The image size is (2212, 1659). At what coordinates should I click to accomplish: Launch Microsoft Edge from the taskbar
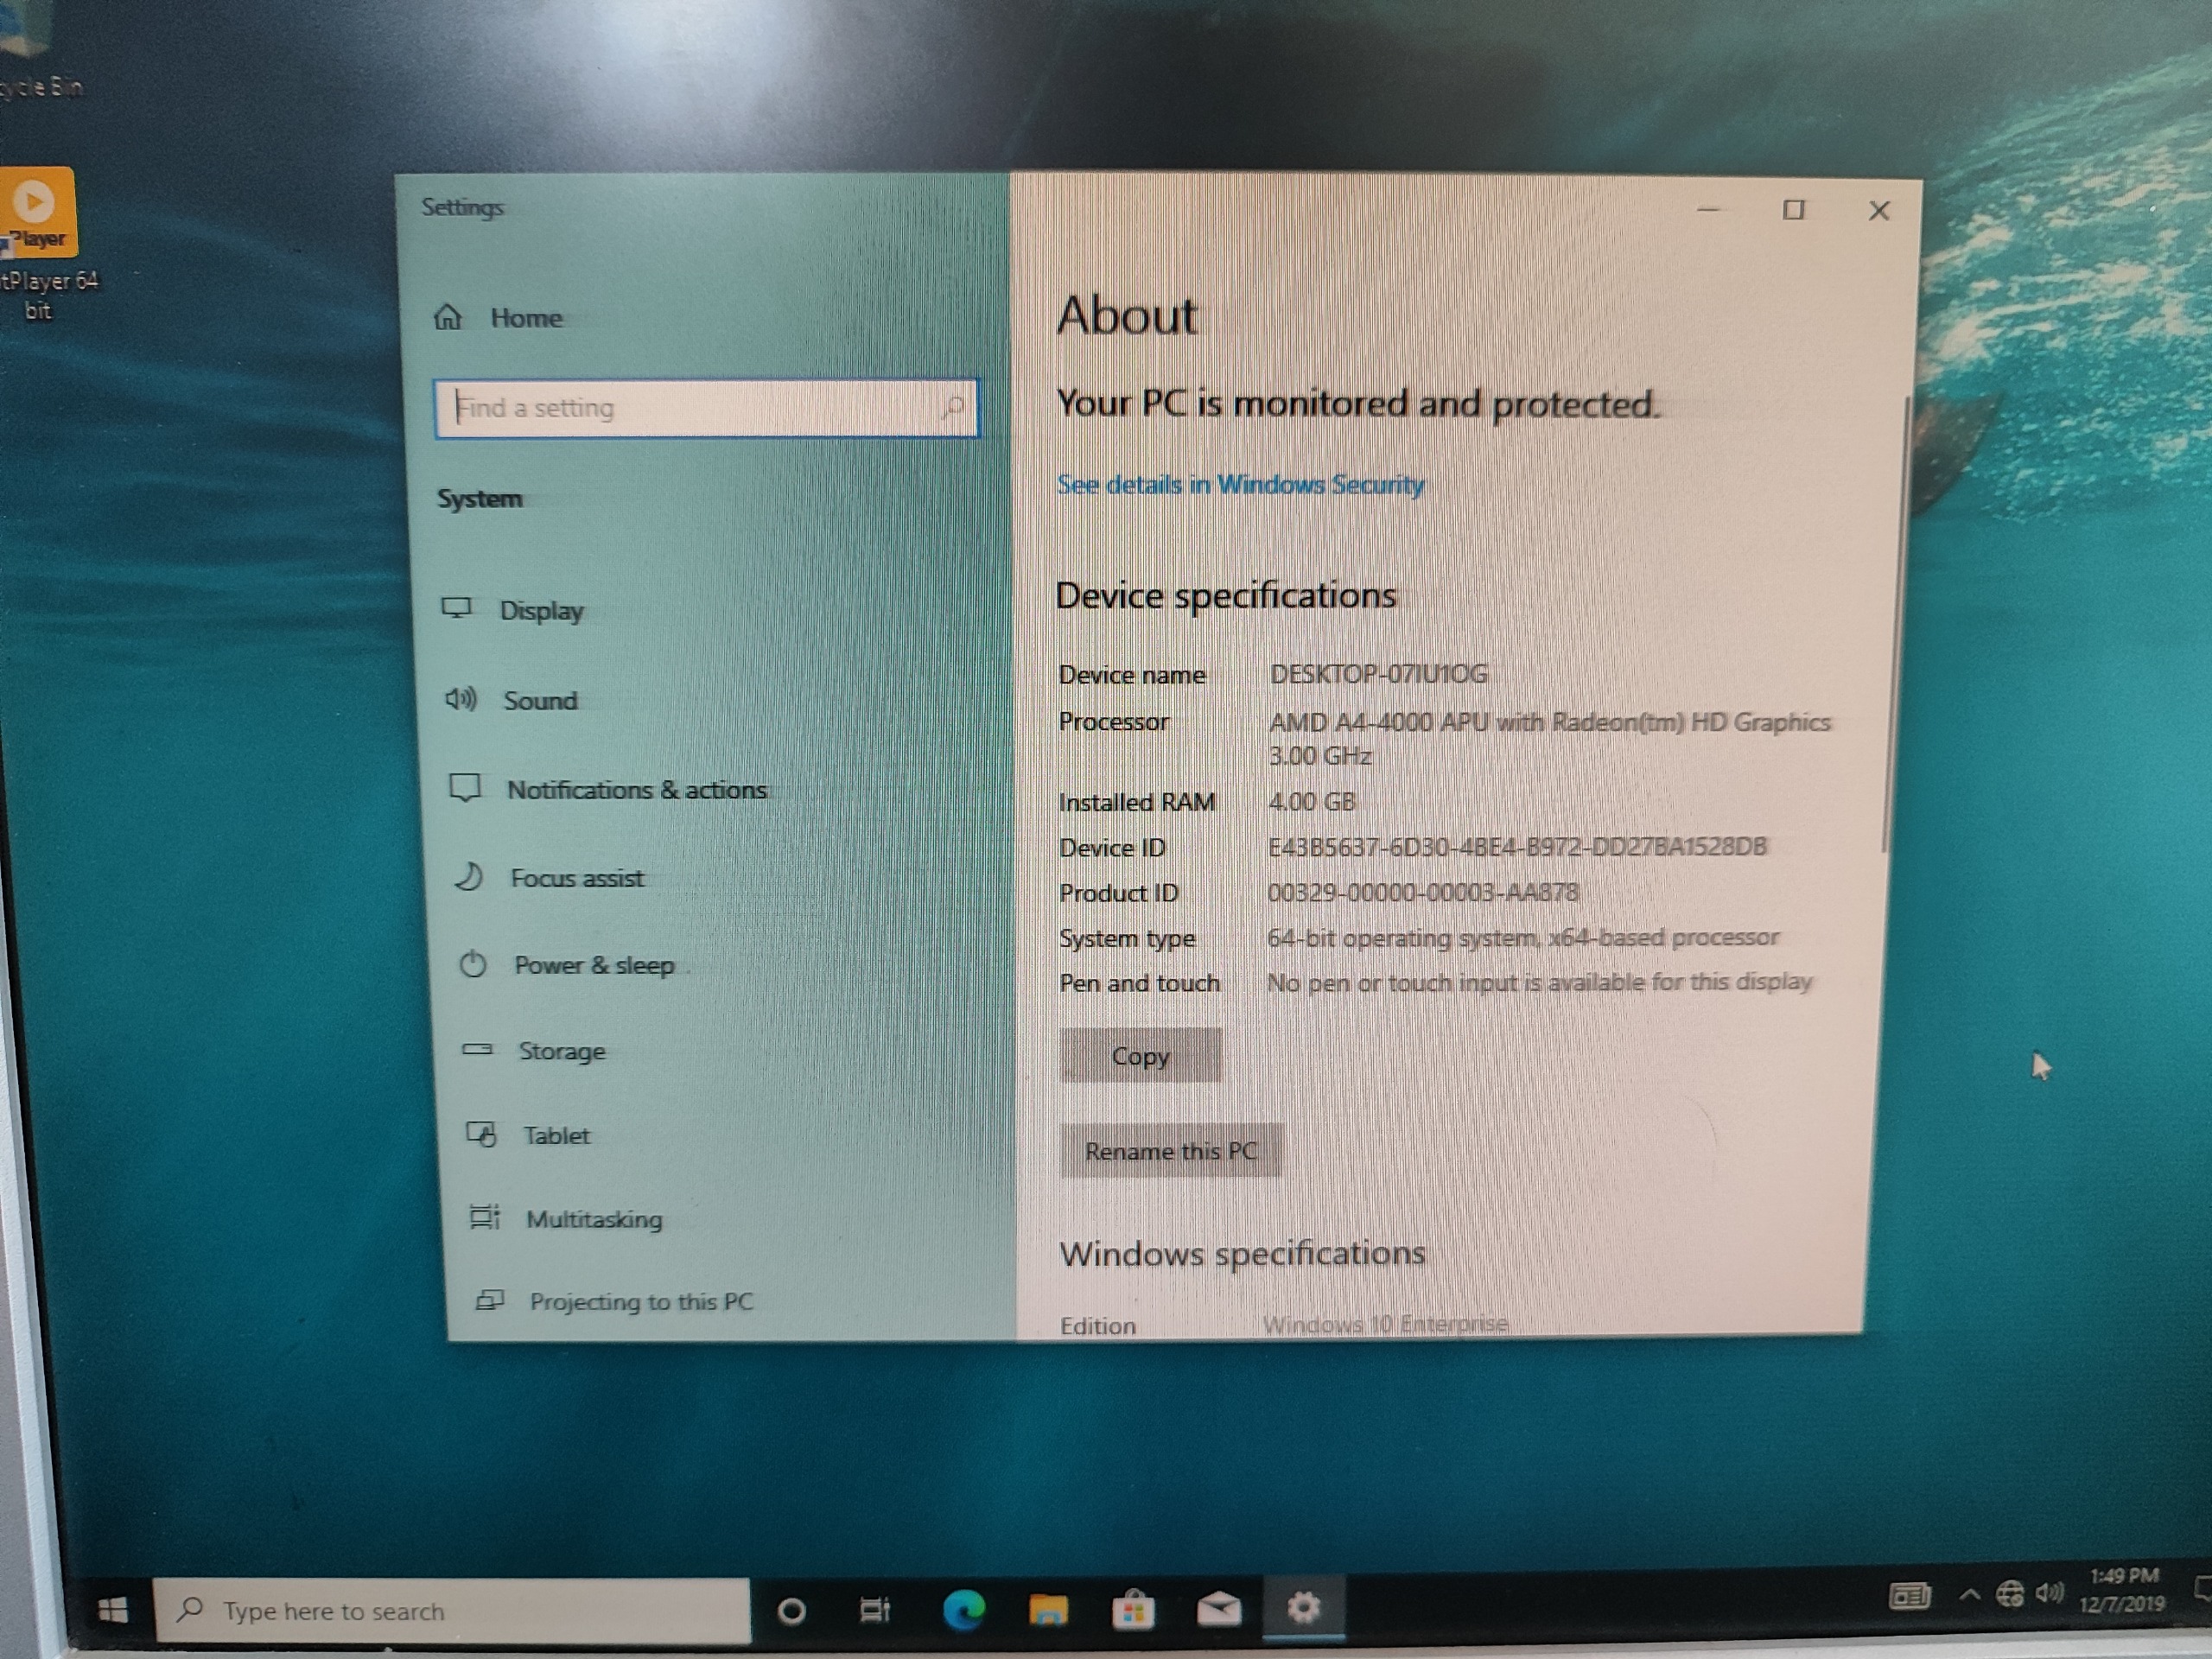[x=963, y=1609]
